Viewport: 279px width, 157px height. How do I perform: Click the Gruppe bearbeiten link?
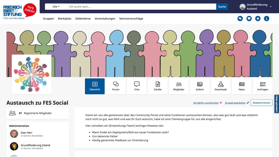[x=235, y=103]
